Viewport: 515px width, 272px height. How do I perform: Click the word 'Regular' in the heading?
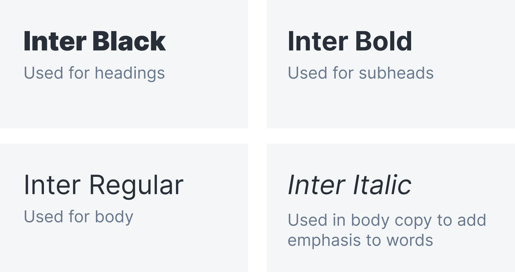coord(136,185)
